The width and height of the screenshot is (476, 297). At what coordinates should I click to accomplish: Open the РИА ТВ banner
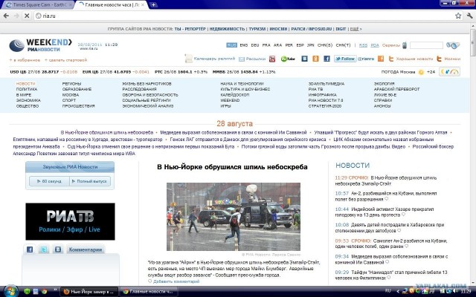(x=70, y=221)
